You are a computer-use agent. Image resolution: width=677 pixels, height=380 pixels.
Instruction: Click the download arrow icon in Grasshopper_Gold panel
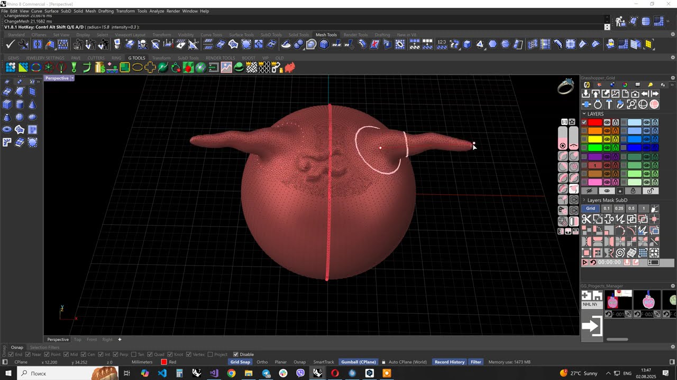(586, 94)
